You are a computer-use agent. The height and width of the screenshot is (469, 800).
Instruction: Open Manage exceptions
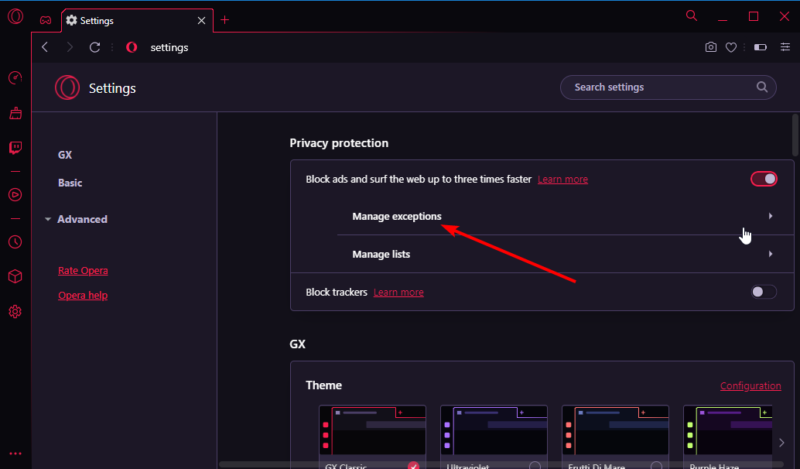tap(396, 216)
